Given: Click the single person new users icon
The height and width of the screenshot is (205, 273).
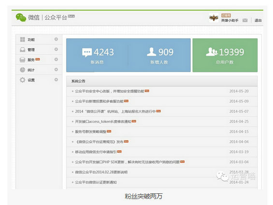Looking at the screenshot, I should pos(151,52).
